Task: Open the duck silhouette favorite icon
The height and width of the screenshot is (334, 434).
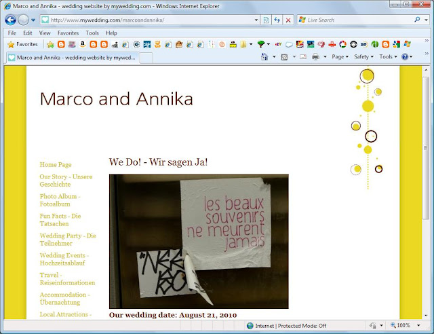Action: coord(115,45)
